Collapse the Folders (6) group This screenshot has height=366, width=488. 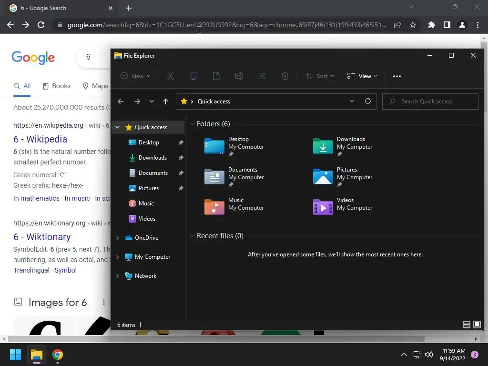(x=192, y=124)
